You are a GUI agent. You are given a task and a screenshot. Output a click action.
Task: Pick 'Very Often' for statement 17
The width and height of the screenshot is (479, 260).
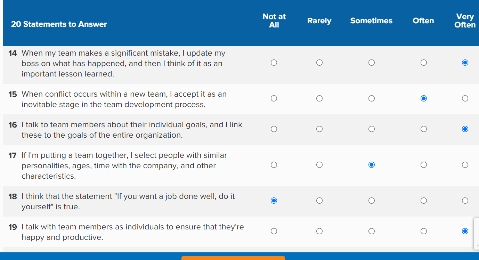click(465, 165)
